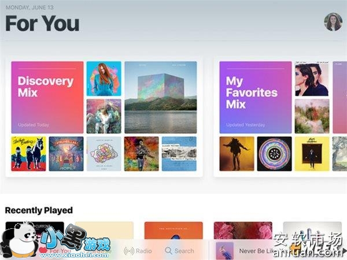Open the blue newspaper collage album cover
Screen dimensions: 347x260
pos(179,154)
